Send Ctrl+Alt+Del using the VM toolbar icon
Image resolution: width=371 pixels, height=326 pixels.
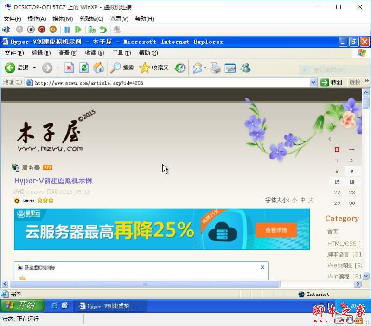(x=6, y=30)
